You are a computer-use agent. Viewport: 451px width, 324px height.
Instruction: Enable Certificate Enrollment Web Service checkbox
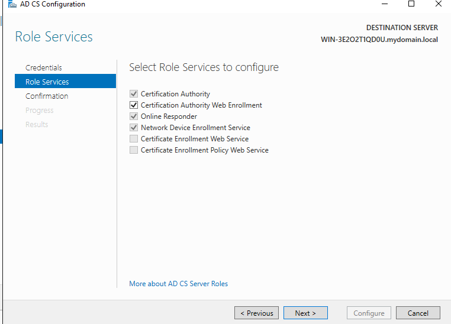point(133,139)
